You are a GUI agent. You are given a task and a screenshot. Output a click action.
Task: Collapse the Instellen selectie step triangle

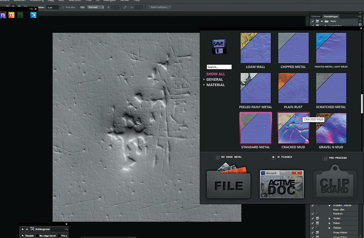click(x=330, y=206)
